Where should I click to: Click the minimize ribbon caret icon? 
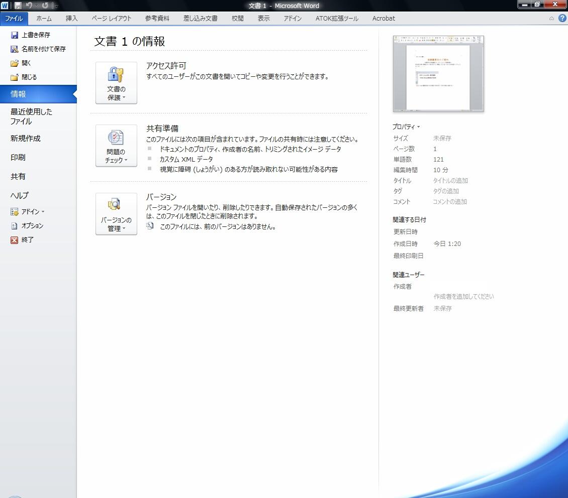coord(551,19)
